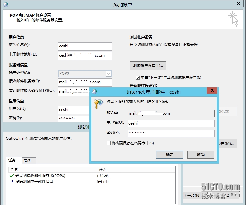Click the 添加帐户 window title bar icon

[x=6, y=5]
